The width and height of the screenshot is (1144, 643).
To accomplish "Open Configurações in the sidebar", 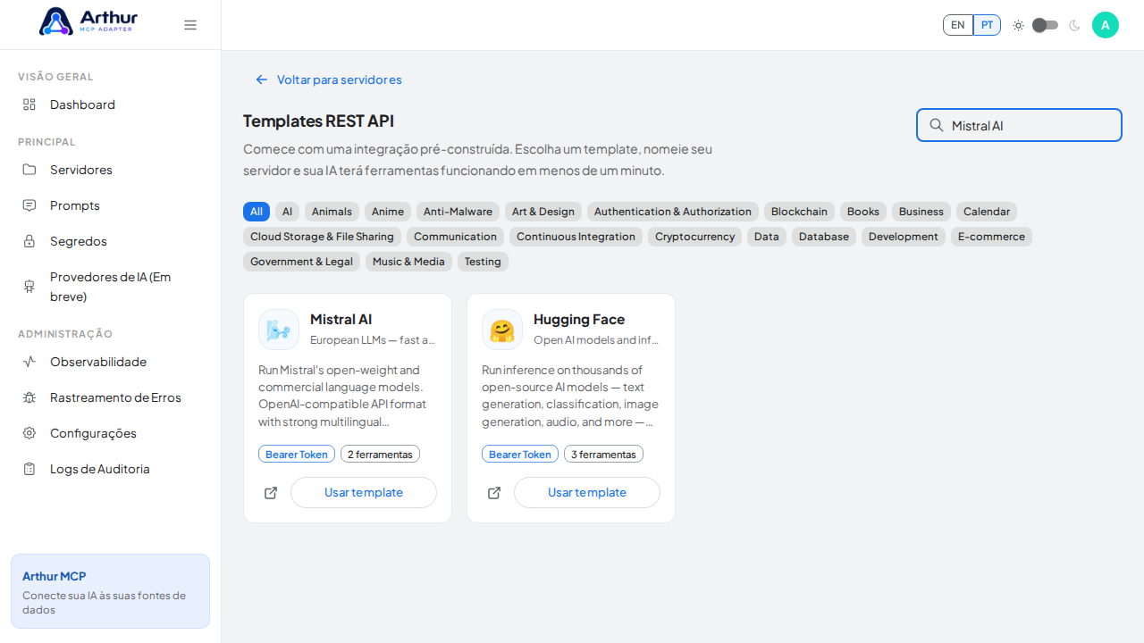I will (x=110, y=433).
